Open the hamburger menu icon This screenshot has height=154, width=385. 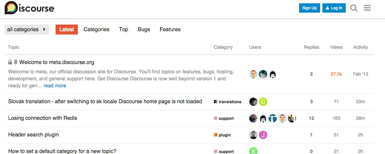(x=367, y=8)
